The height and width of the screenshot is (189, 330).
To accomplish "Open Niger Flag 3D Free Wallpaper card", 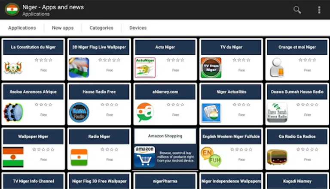I will 99,181.
